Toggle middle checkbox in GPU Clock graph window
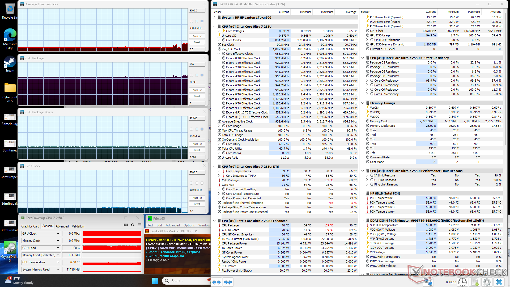 point(197,183)
